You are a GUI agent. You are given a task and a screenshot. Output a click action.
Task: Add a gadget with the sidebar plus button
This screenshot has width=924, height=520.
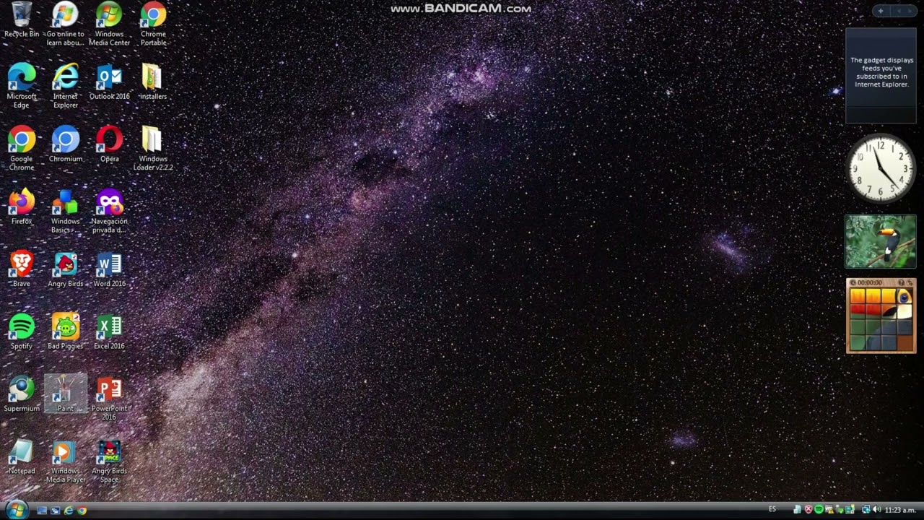click(880, 11)
